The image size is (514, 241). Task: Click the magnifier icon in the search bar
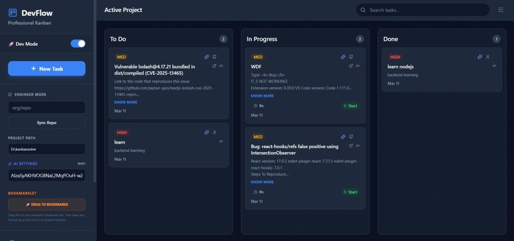pos(363,10)
